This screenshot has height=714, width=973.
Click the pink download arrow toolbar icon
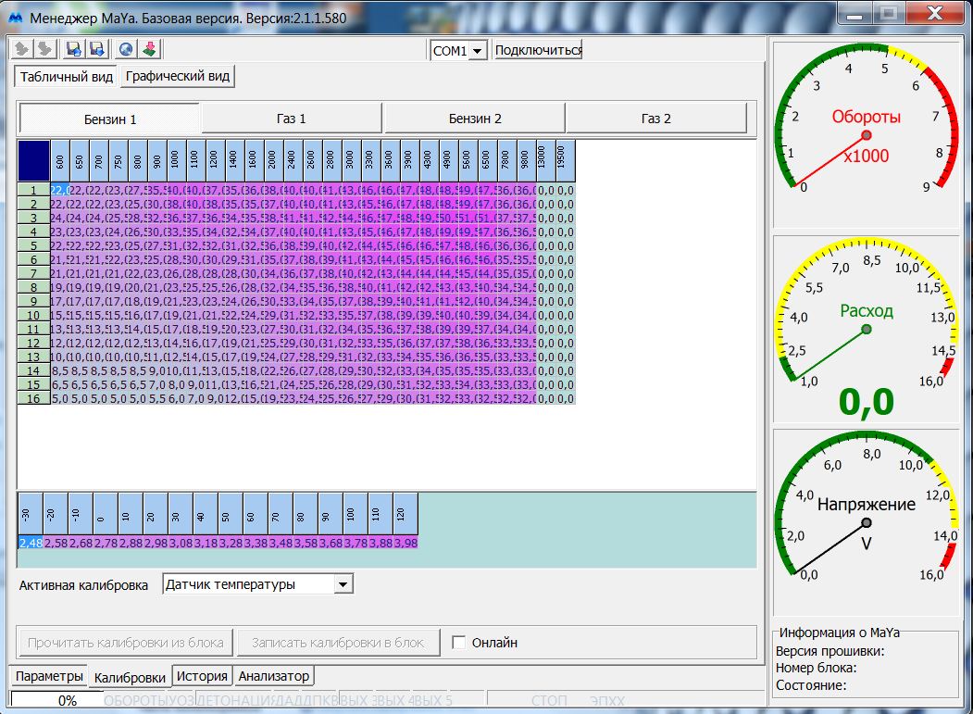149,49
